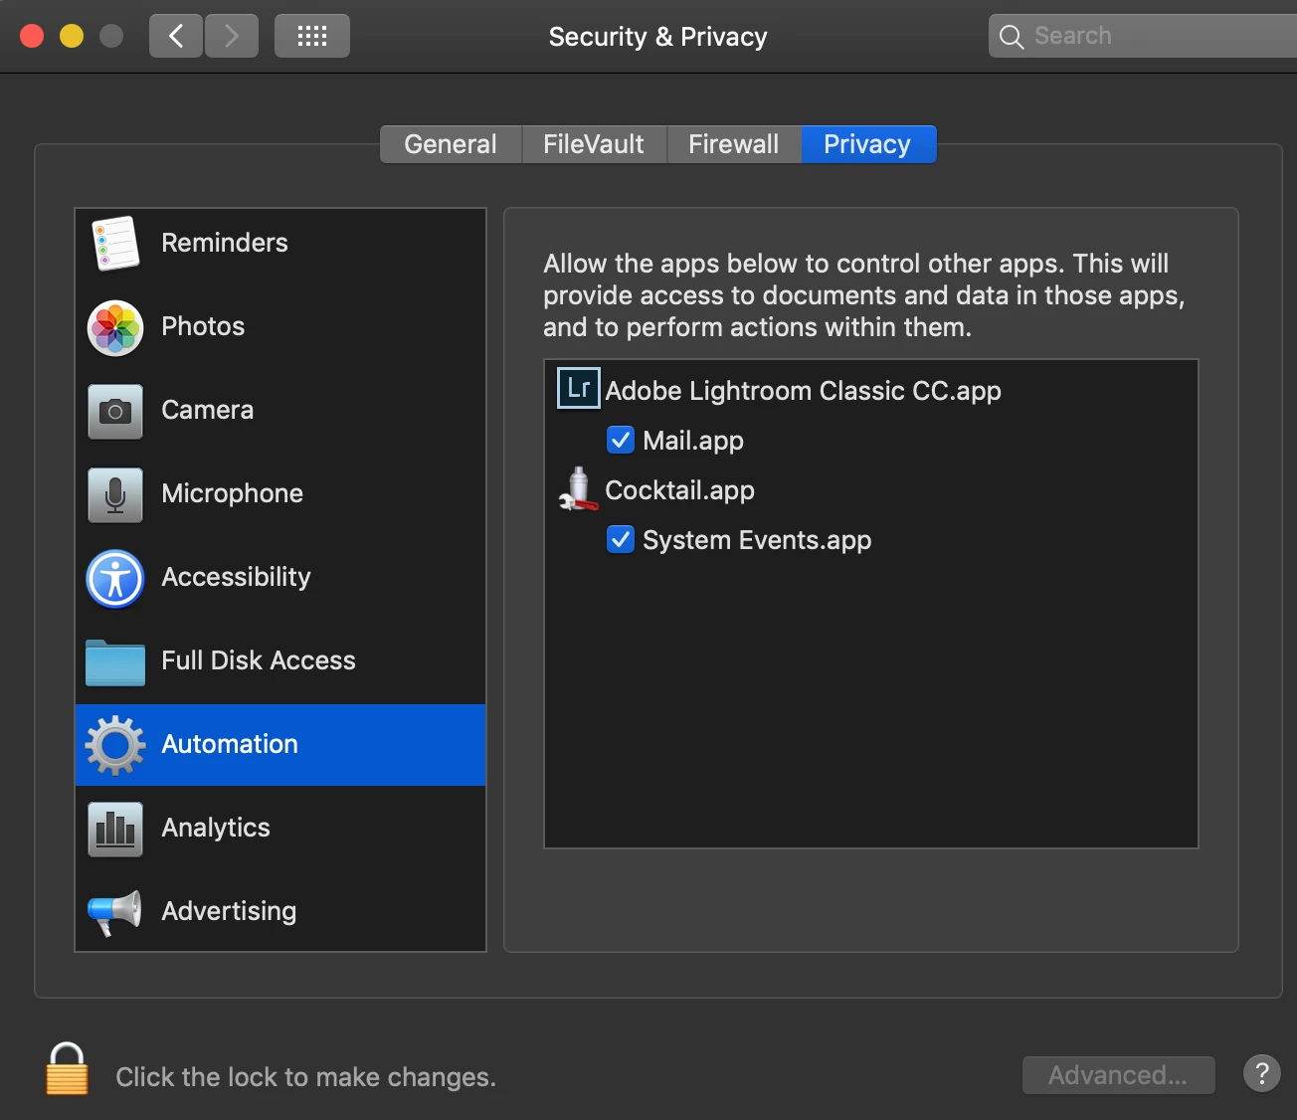Go back with the left arrow
The width and height of the screenshot is (1297, 1120).
point(176,36)
